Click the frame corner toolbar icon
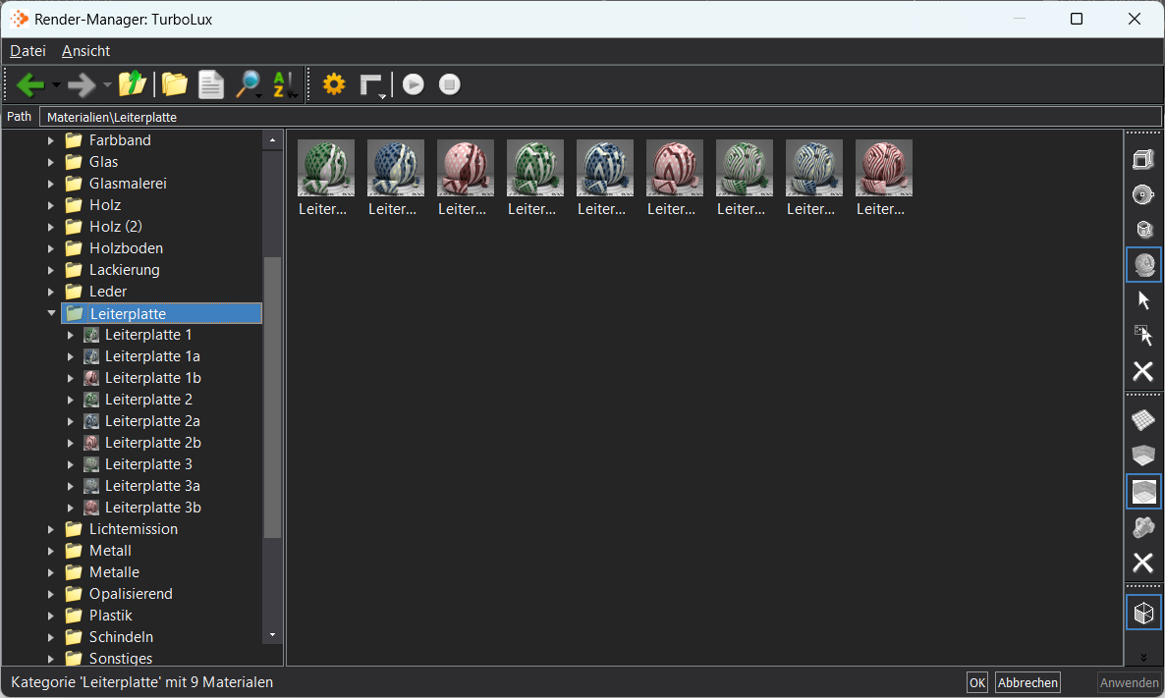 pos(371,84)
